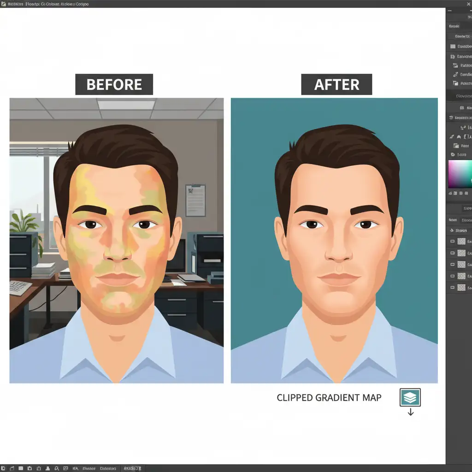472x472 pixels.
Task: Toggle visibility of the third Shapes layer
Action: pos(452,265)
